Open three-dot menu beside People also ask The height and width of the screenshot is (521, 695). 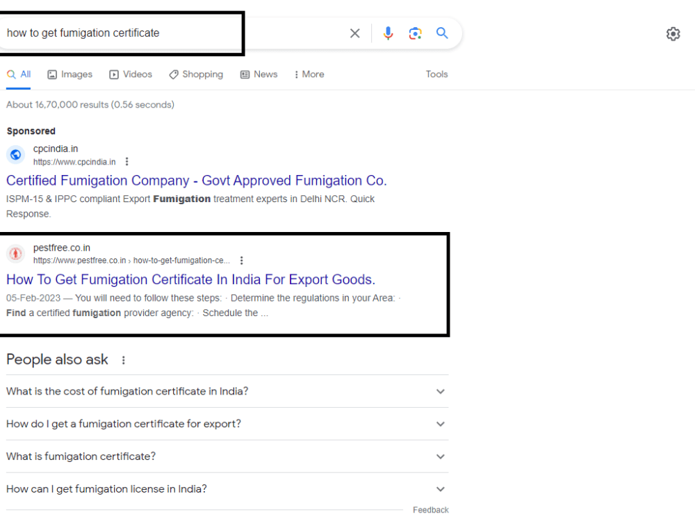pyautogui.click(x=123, y=360)
